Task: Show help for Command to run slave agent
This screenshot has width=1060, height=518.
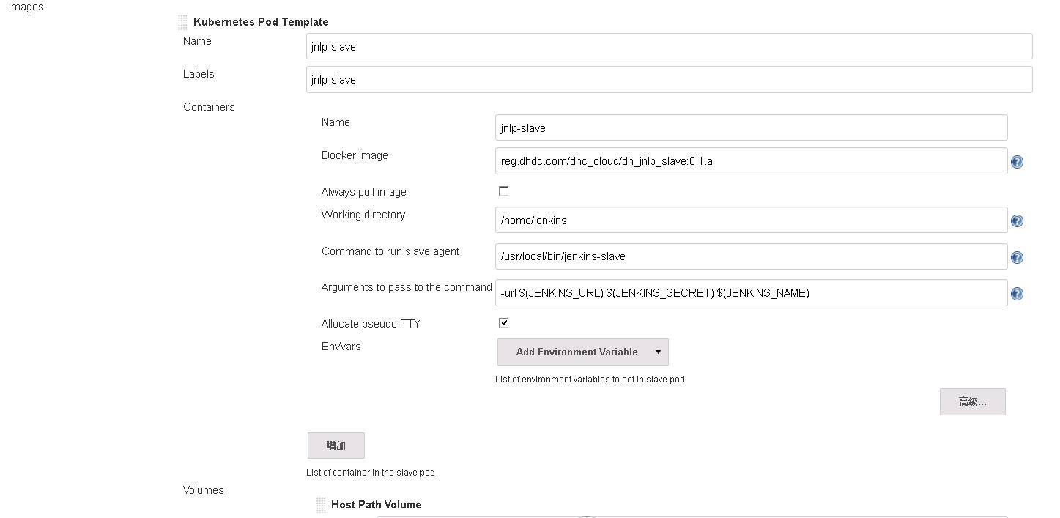Action: pyautogui.click(x=1017, y=257)
